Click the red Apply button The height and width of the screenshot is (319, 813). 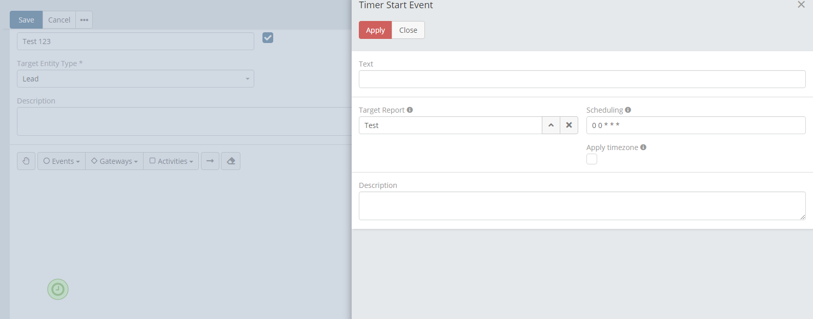pos(375,30)
